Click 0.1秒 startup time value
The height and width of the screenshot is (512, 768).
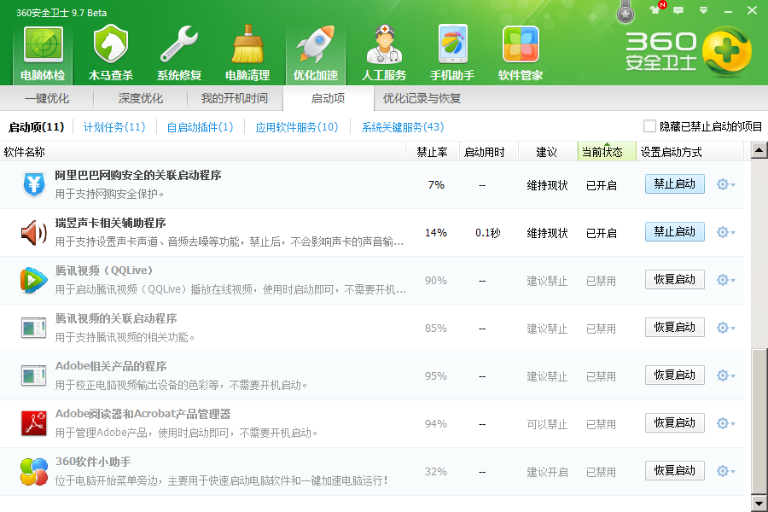click(488, 233)
